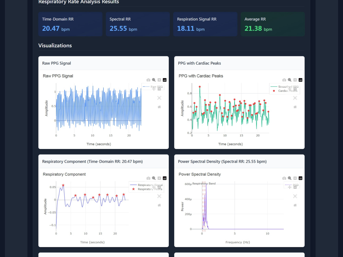Toggle Respiratory Signal trace in legend

(x=146, y=185)
